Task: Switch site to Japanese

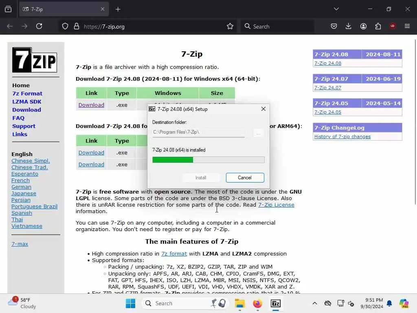Action: 24,194
